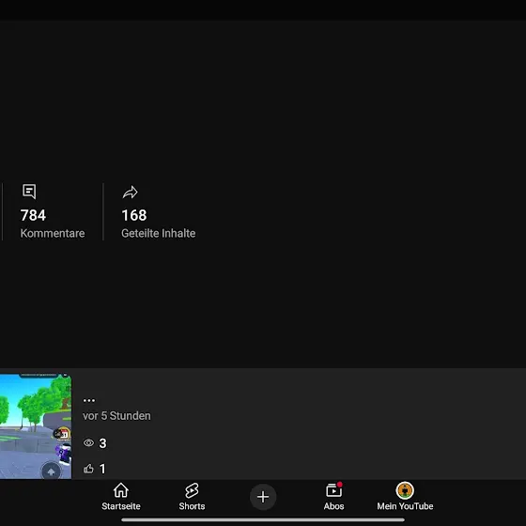Click the up-arrow button inside the thumbnail

click(51, 472)
